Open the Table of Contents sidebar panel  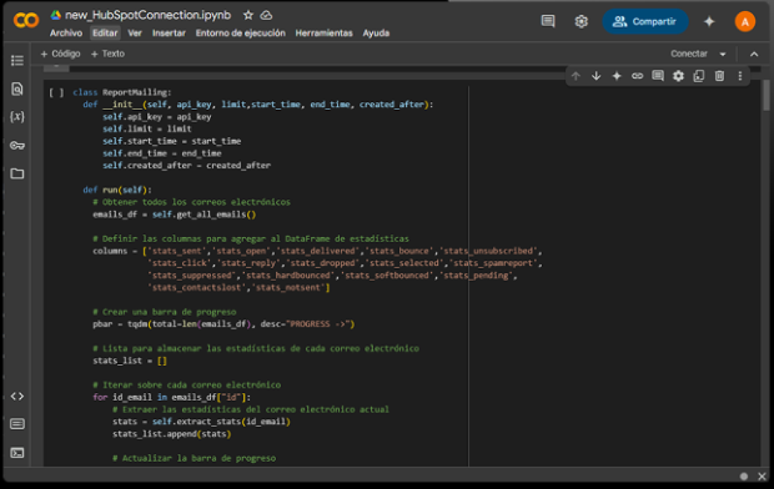(17, 61)
